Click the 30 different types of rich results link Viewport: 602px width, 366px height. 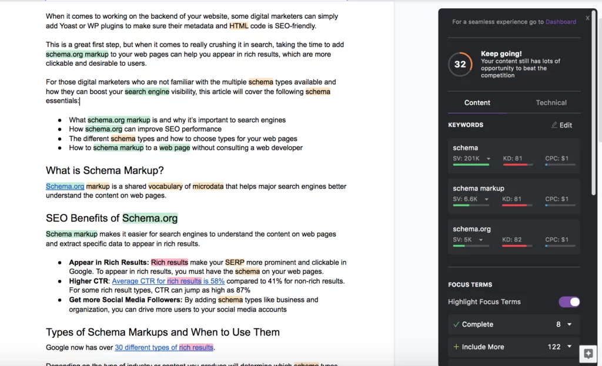(164, 347)
